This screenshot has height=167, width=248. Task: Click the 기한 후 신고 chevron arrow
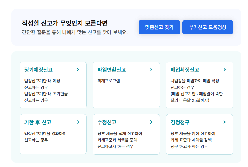(78, 122)
